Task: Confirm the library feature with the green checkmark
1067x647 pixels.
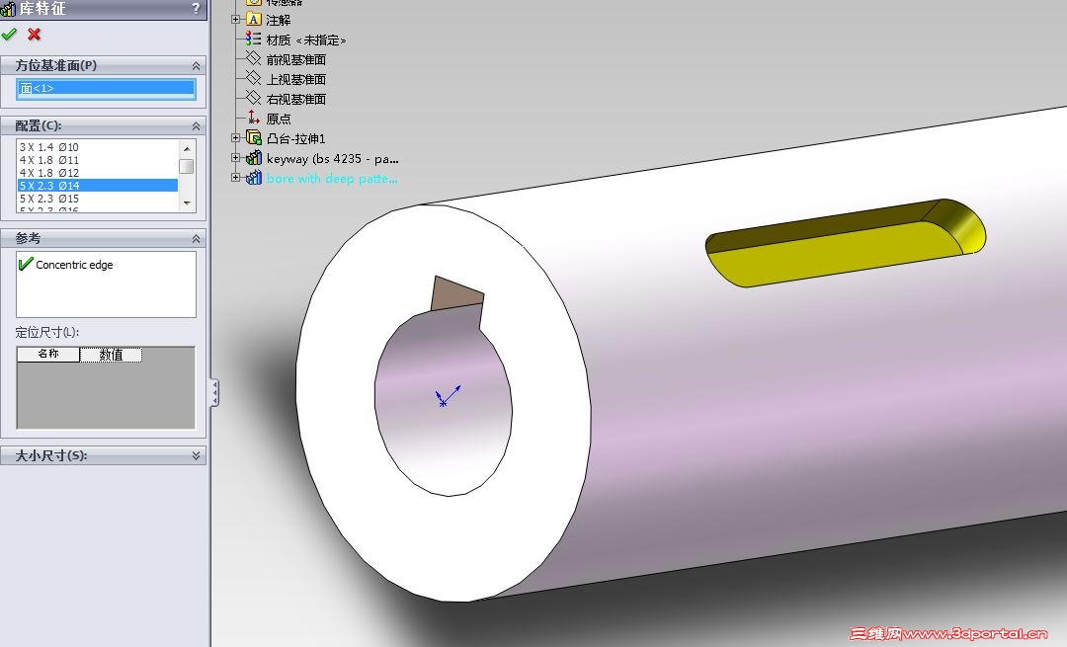Action: tap(9, 34)
